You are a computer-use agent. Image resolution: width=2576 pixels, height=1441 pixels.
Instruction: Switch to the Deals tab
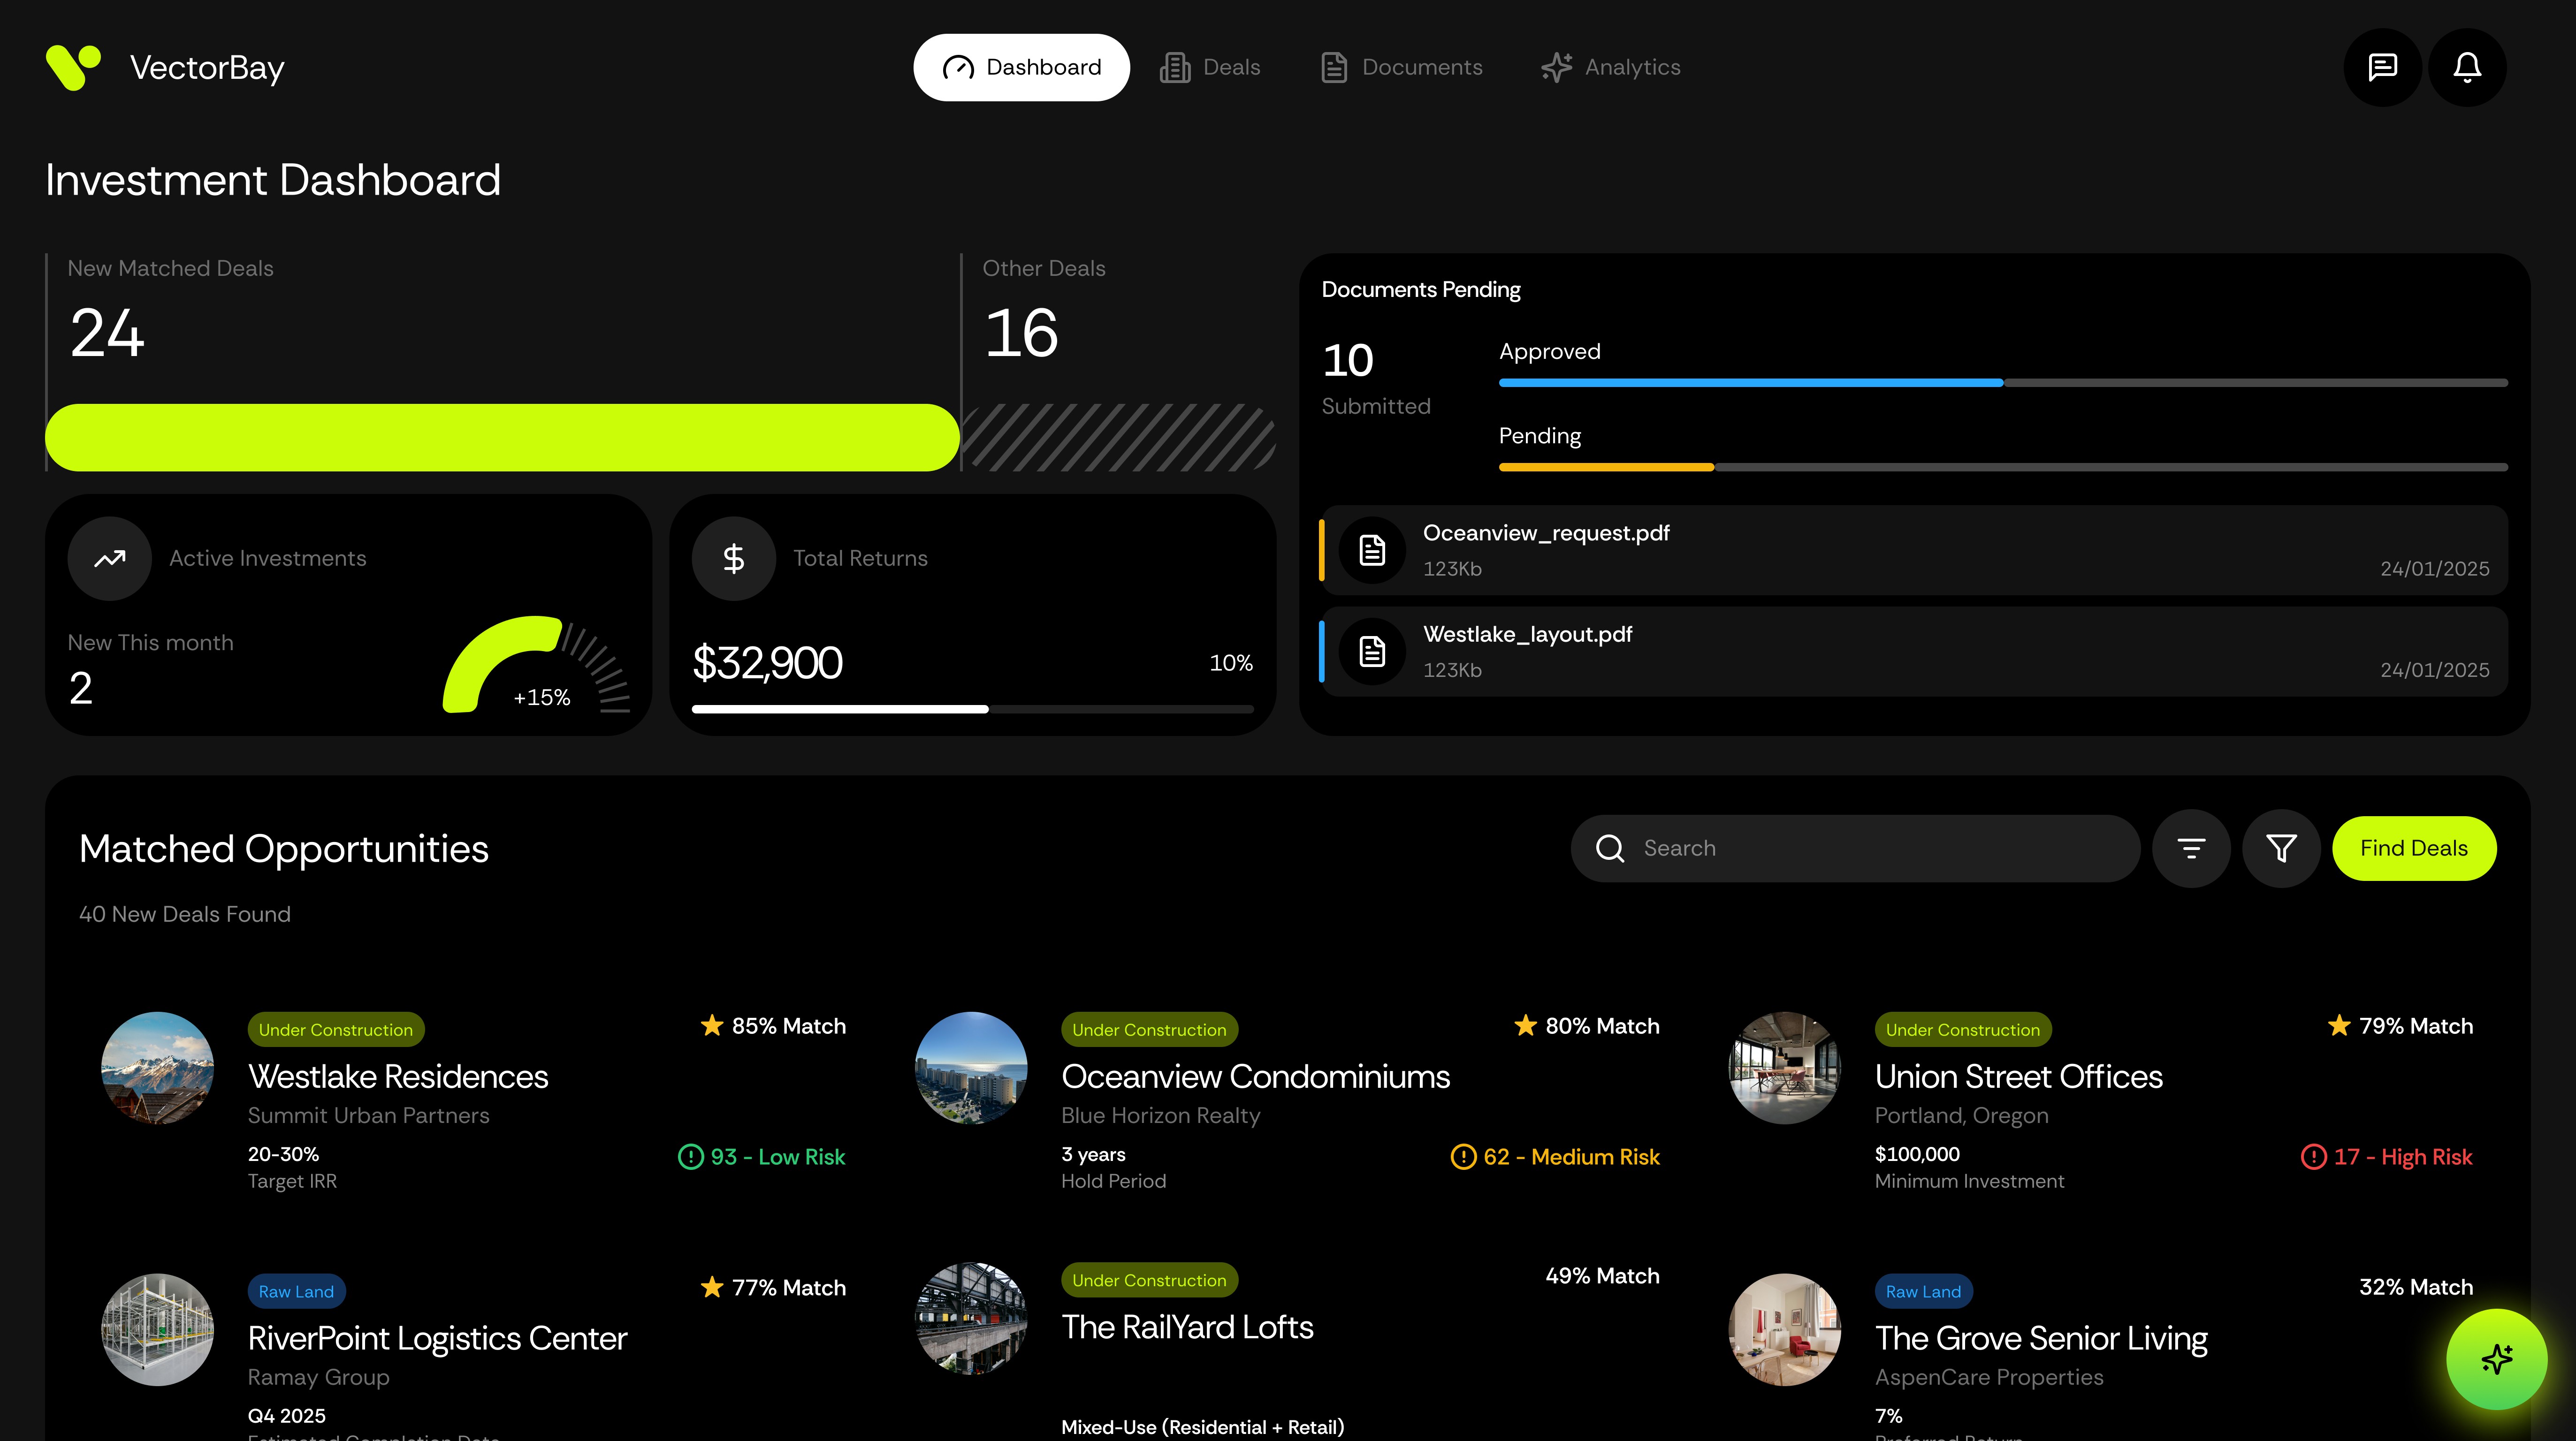coord(1210,67)
